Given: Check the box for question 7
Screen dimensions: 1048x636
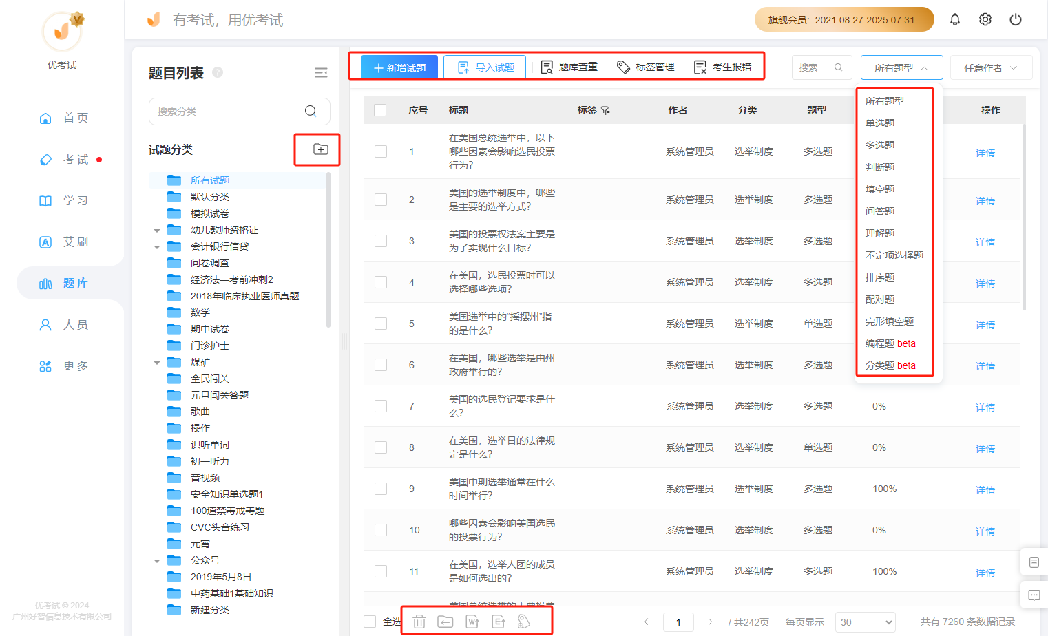Looking at the screenshot, I should [x=381, y=406].
